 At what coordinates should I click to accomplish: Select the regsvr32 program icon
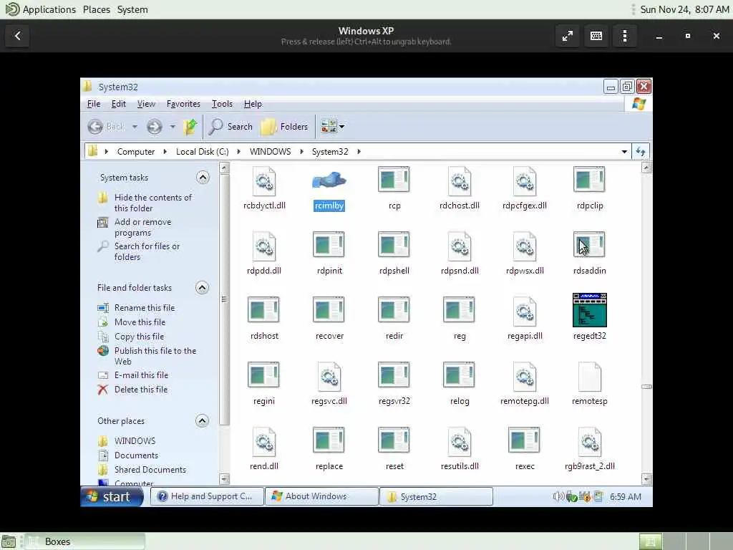click(x=394, y=375)
